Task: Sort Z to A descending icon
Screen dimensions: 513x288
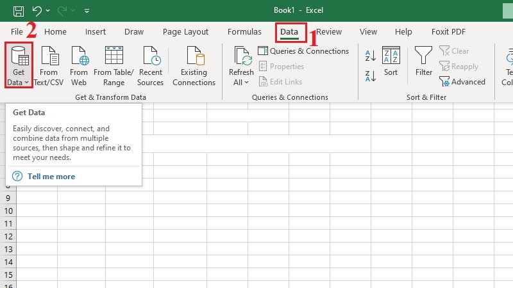Action: click(x=371, y=76)
